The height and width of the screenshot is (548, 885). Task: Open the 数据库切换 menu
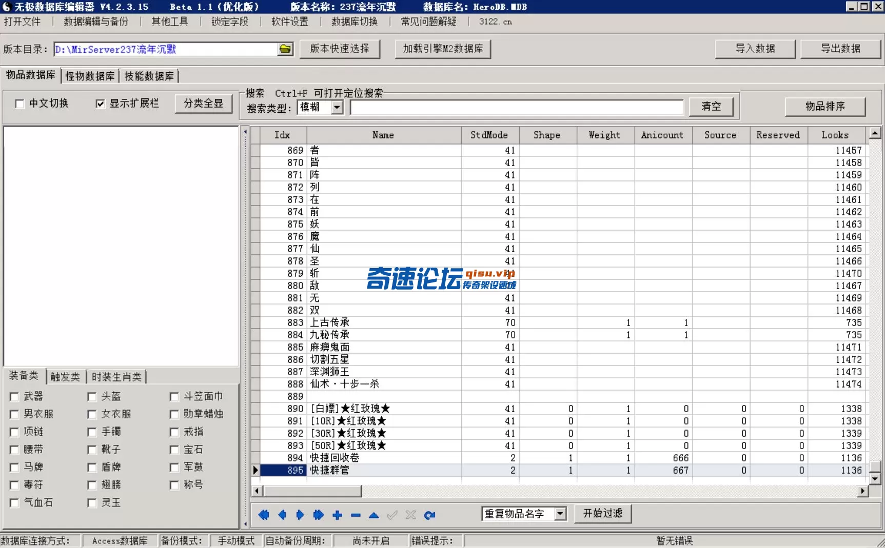(x=355, y=22)
